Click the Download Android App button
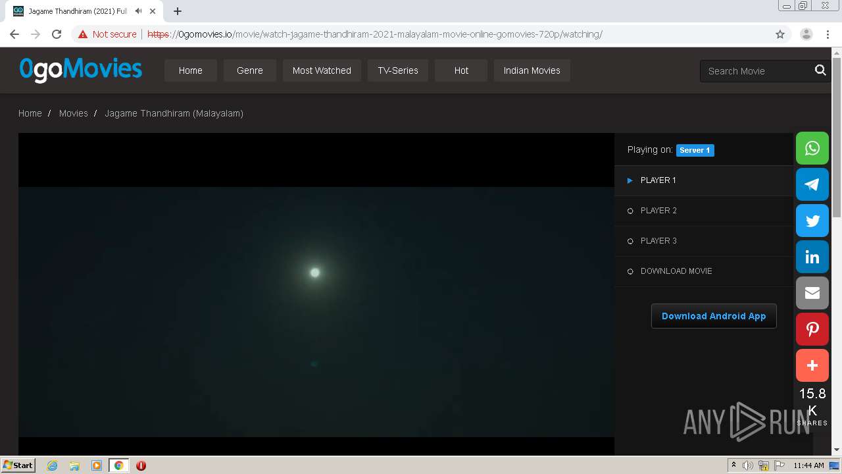This screenshot has width=842, height=474. point(714,316)
